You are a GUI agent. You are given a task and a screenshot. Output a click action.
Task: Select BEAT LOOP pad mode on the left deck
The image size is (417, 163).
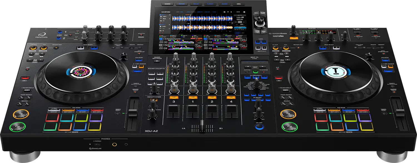coord(68,110)
